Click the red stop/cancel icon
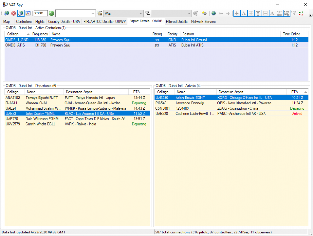The image size is (313, 236). [x=14, y=13]
